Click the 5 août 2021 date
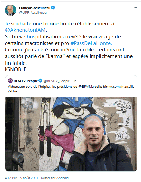 (x=29, y=178)
